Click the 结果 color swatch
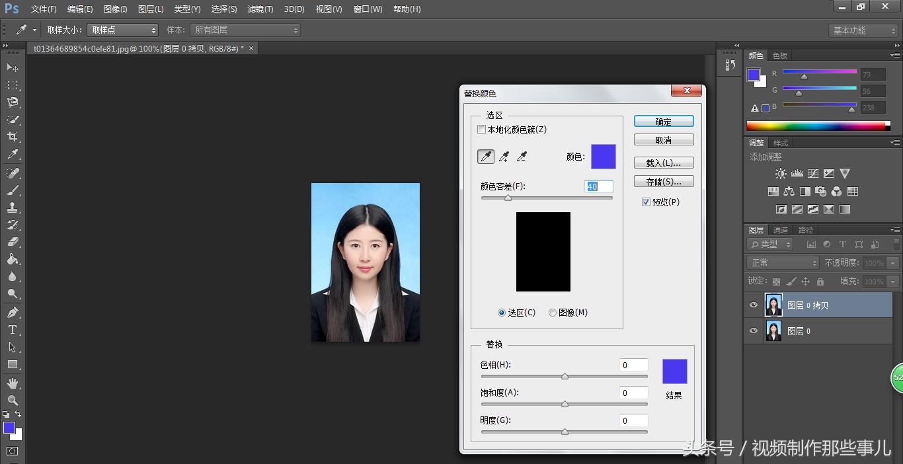This screenshot has height=464, width=903. pos(674,371)
